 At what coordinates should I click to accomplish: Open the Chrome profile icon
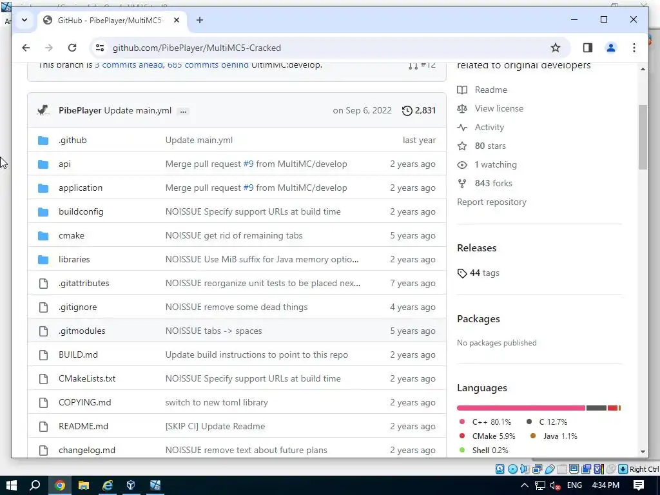611,48
